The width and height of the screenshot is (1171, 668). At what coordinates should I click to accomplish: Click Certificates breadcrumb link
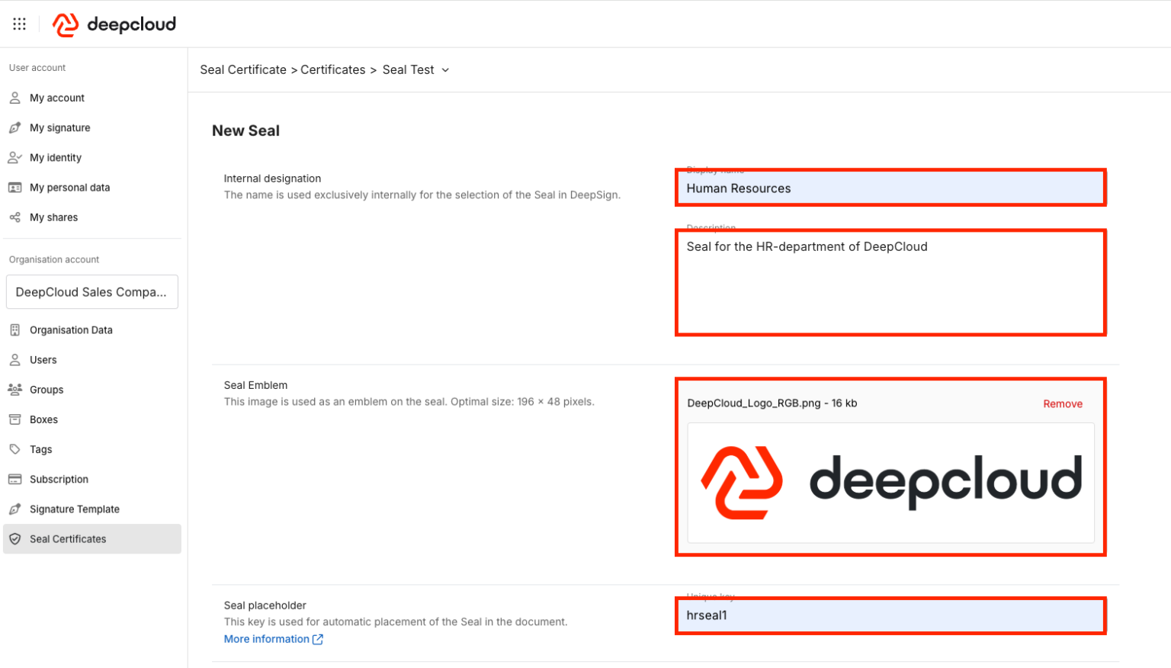pos(333,69)
